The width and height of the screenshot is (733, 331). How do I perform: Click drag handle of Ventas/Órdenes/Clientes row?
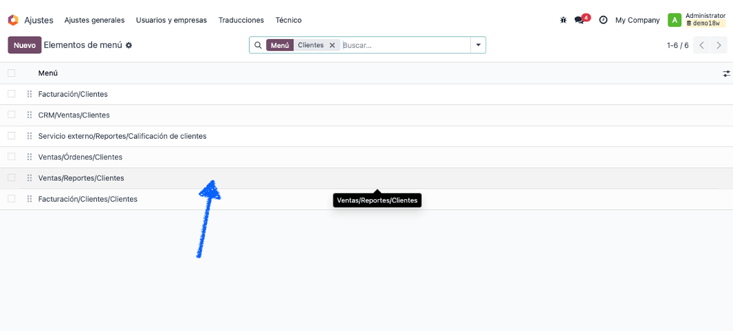pyautogui.click(x=30, y=157)
